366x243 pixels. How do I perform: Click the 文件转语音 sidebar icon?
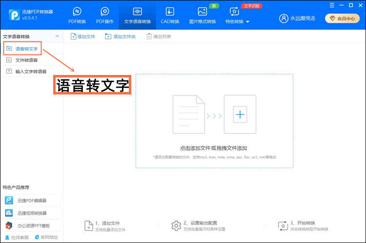point(9,60)
